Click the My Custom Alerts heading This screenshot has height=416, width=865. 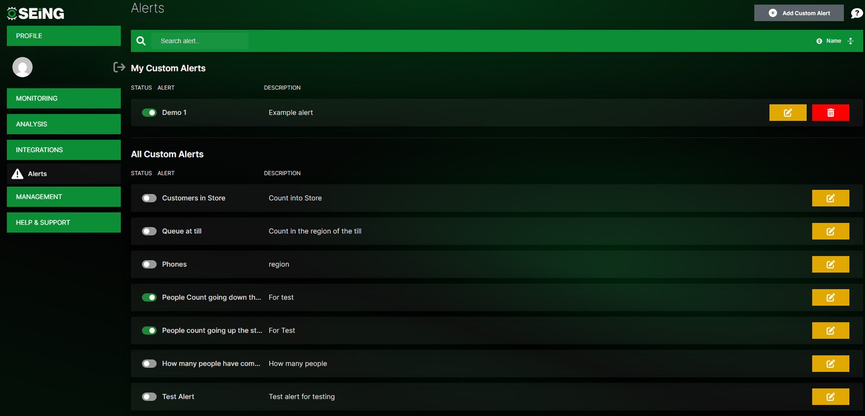point(168,68)
